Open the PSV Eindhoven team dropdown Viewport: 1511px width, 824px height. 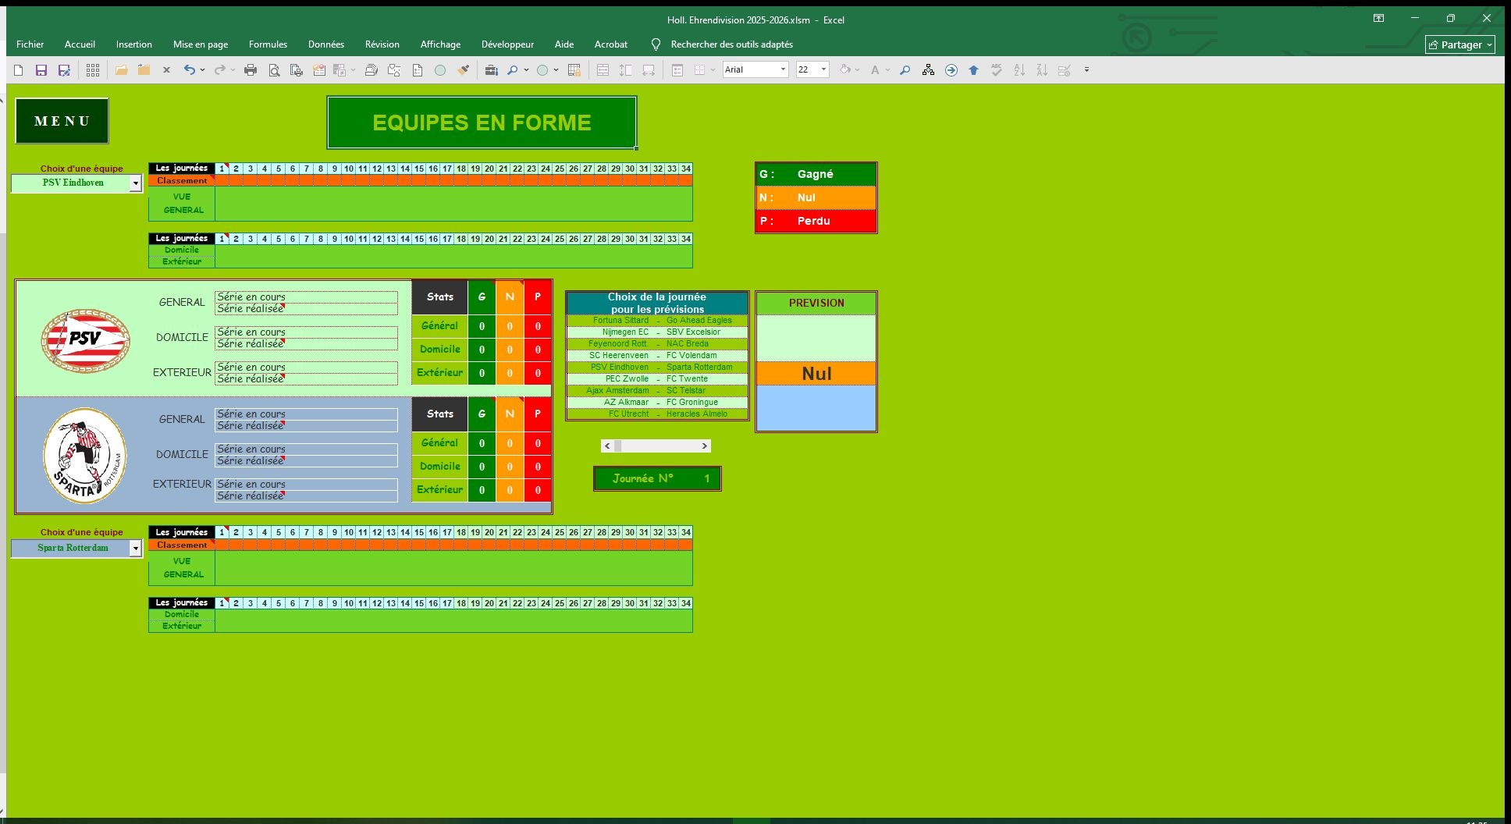(135, 183)
